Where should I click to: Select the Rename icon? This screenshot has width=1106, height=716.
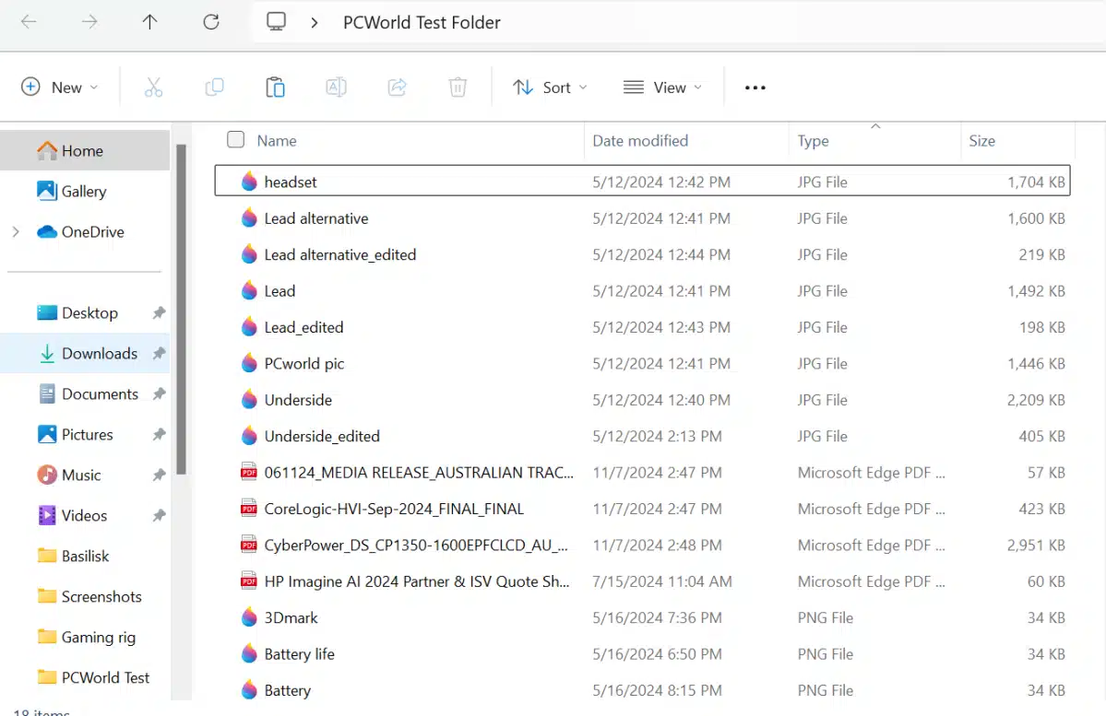336,87
